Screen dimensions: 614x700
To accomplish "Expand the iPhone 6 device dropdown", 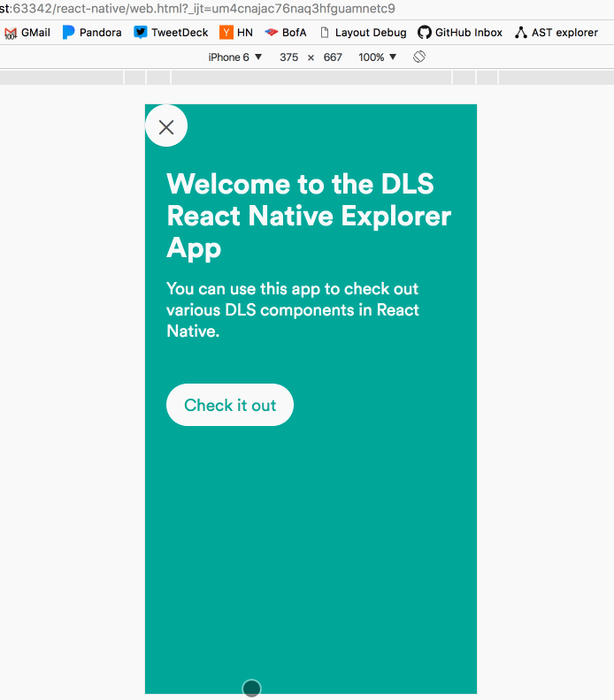I will [x=235, y=57].
